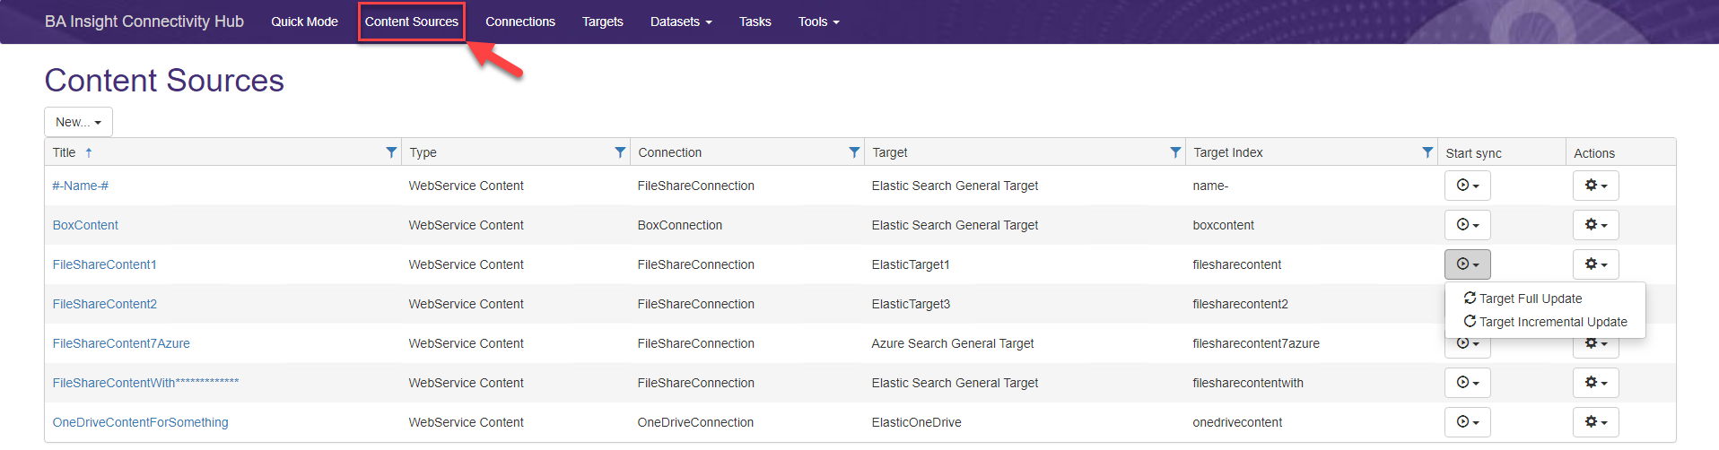
Task: Open gear actions for #-Name-# row
Action: click(x=1595, y=186)
